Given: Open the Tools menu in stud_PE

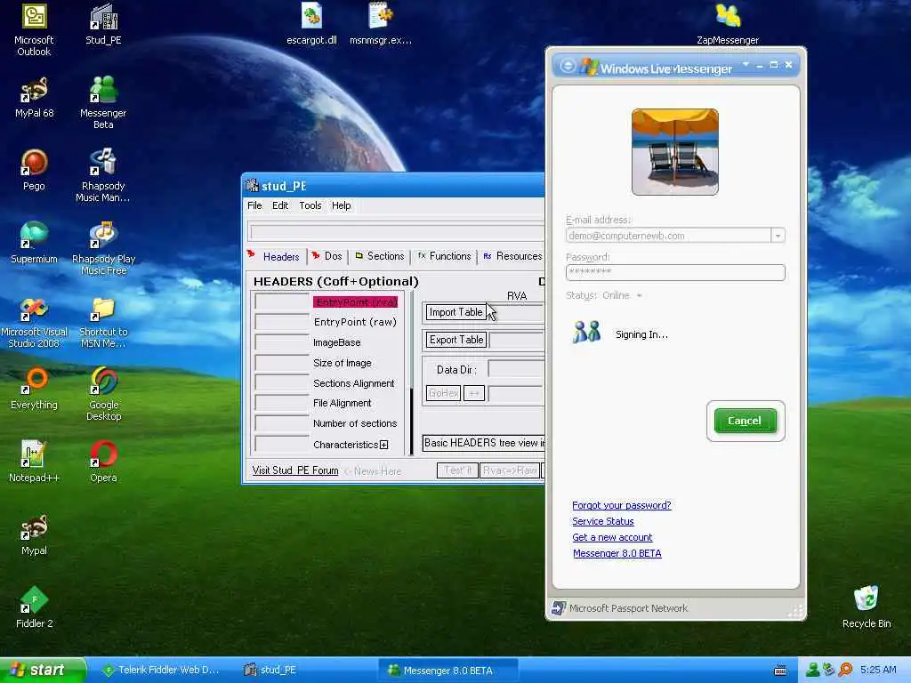Looking at the screenshot, I should coord(310,205).
